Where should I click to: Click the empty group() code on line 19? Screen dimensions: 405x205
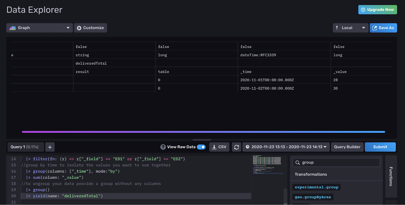coord(38,190)
